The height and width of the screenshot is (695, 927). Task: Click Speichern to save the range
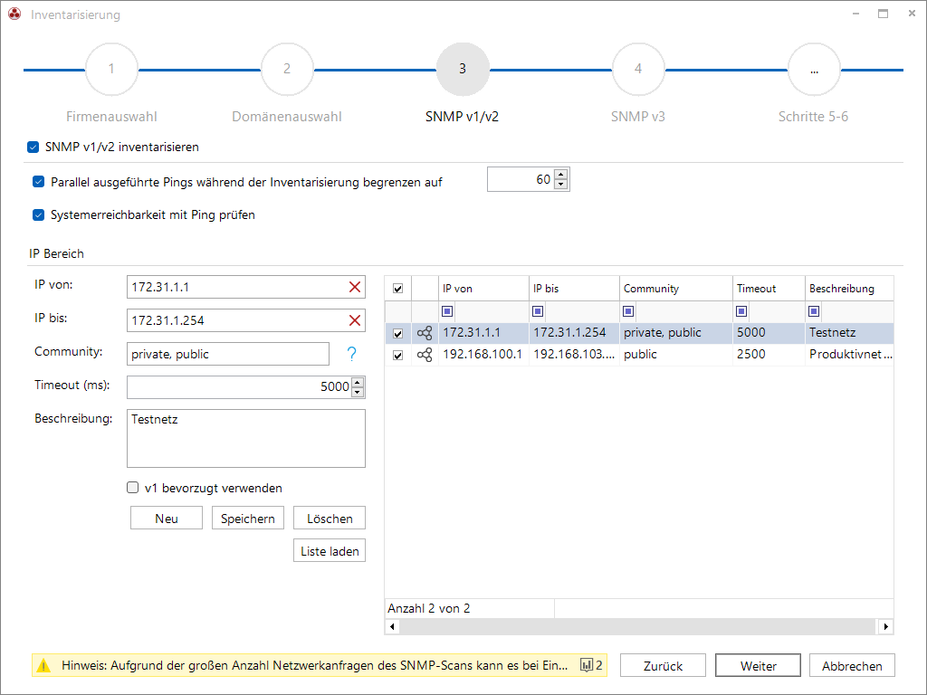click(x=248, y=518)
